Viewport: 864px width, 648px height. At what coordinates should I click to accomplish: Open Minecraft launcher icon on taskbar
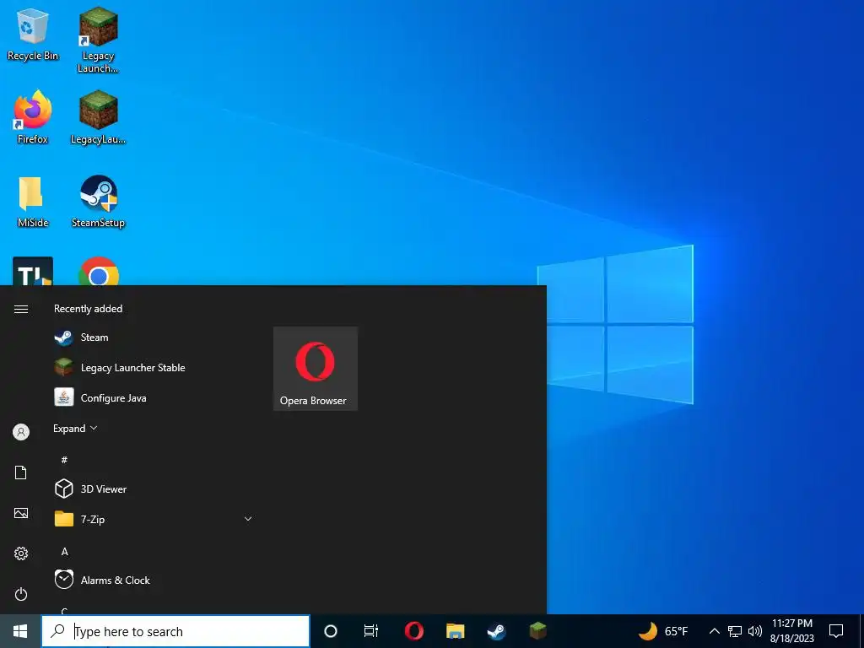(x=537, y=631)
